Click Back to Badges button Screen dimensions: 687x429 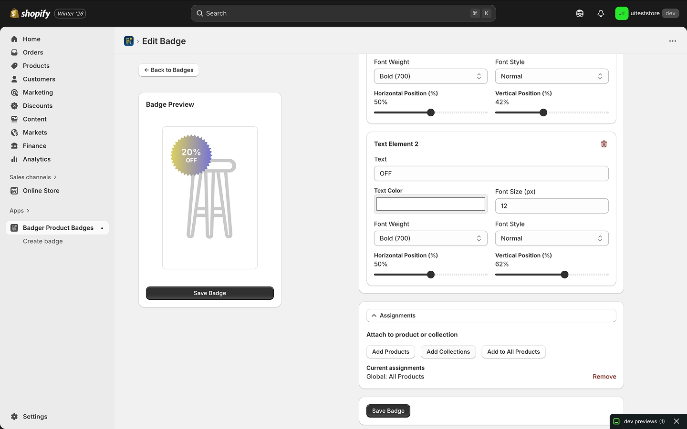(169, 70)
